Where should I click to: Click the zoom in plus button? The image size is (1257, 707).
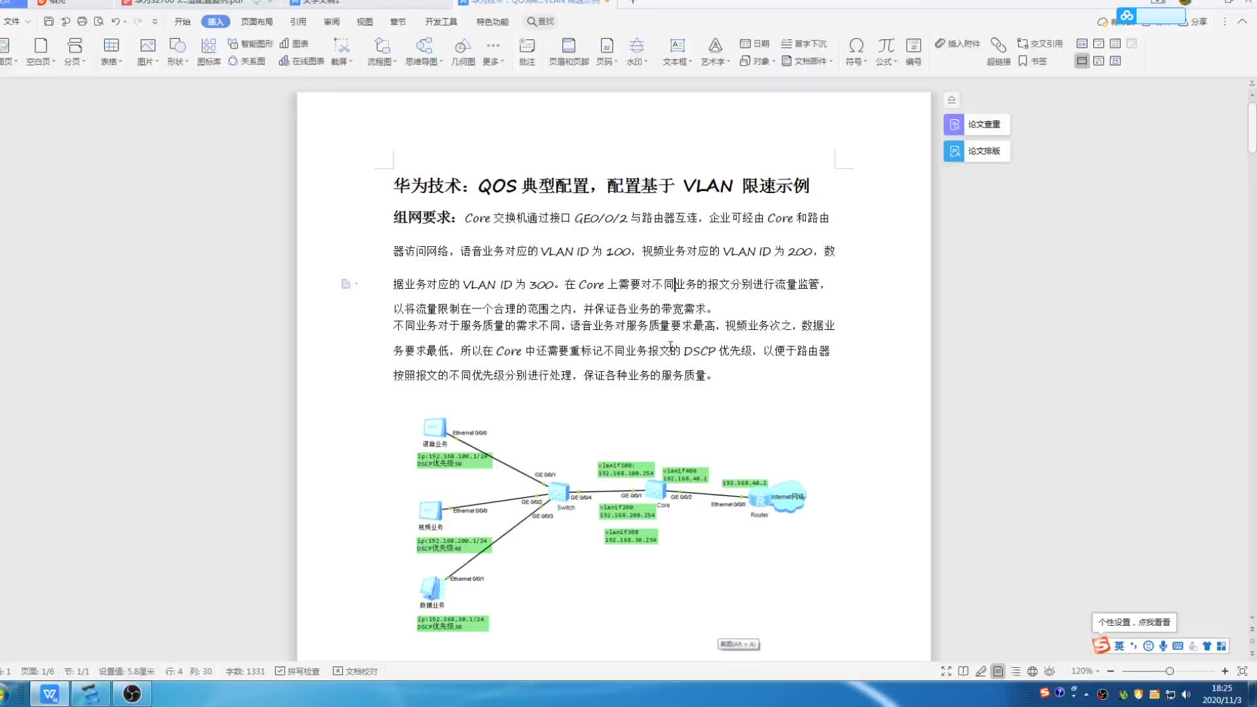1225,671
